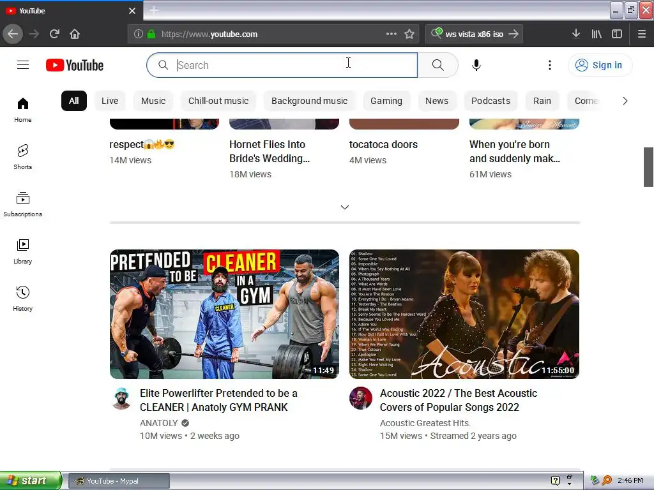
Task: Click the search magnifier button
Action: [437, 65]
